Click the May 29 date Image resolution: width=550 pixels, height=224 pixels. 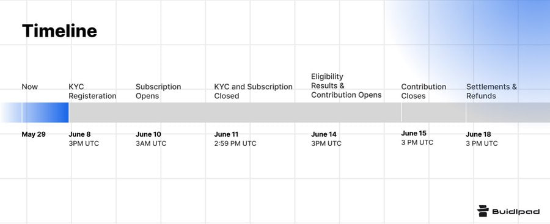click(x=34, y=134)
